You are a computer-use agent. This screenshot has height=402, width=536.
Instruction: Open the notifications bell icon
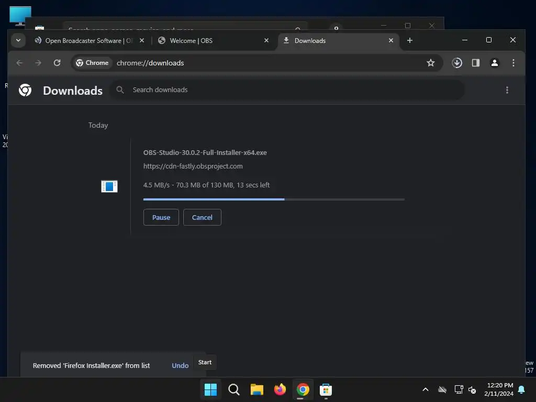pos(522,389)
